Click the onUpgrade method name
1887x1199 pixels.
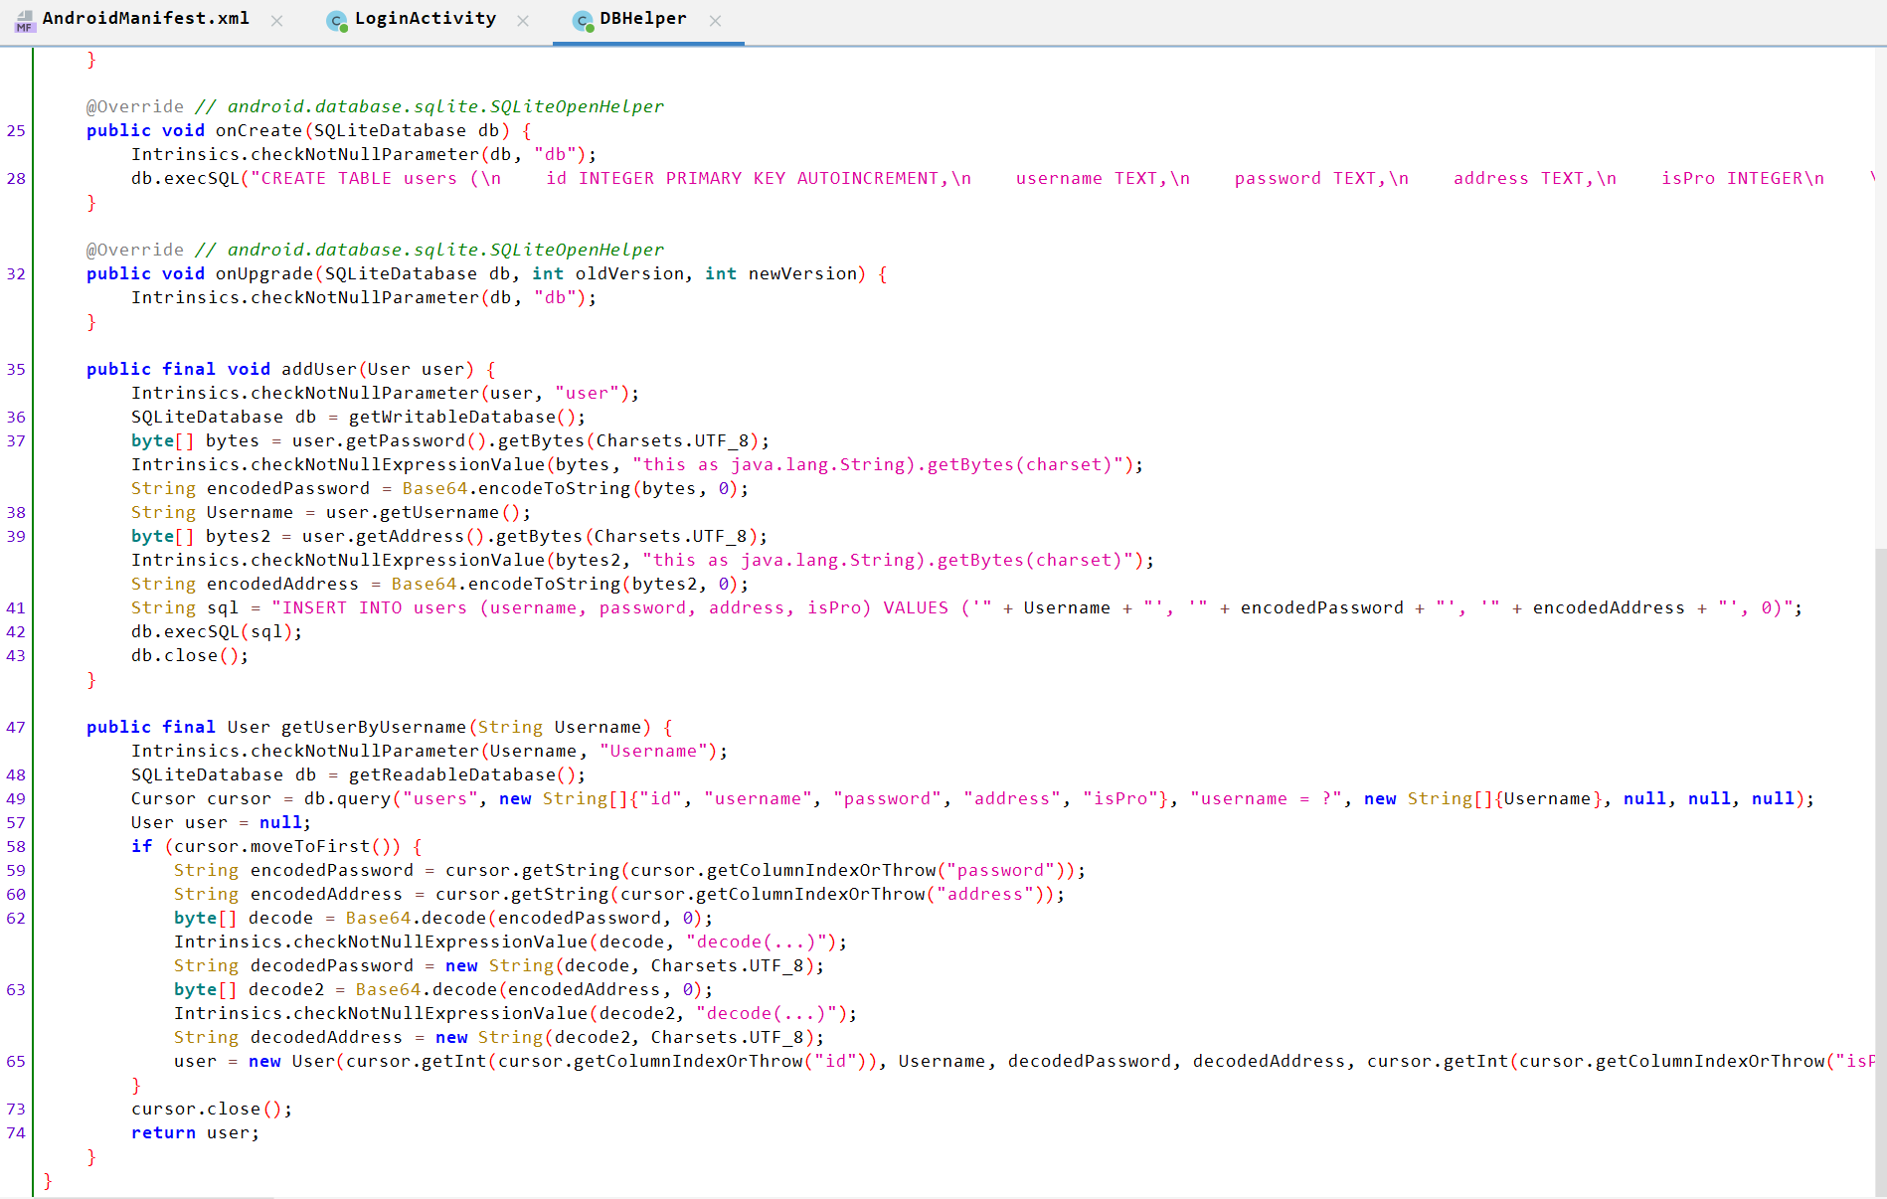coord(265,273)
